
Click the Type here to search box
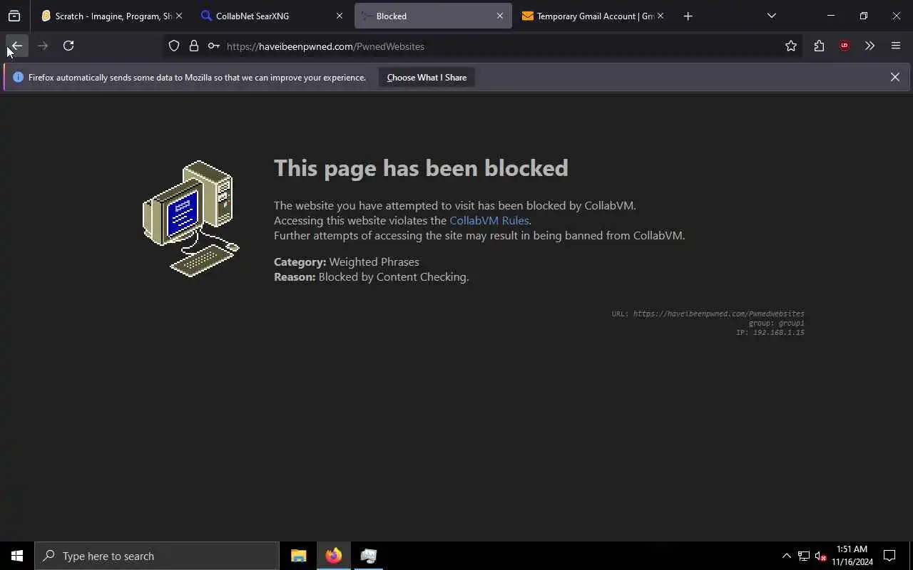[157, 556]
